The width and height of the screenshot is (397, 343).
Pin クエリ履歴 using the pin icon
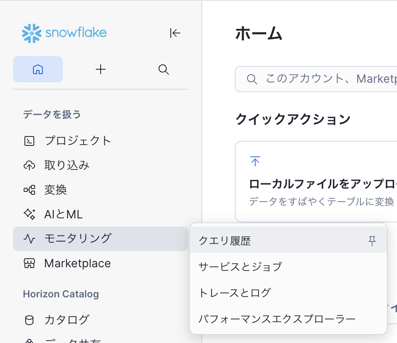coord(372,241)
